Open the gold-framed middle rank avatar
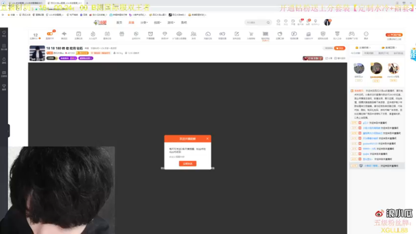The height and width of the screenshot is (234, 416). click(x=376, y=69)
